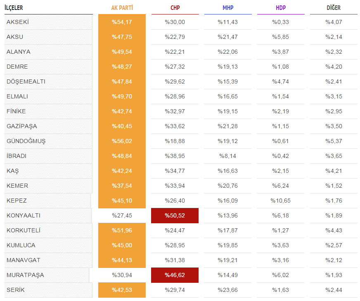Click the red %46,62 CHP cell
360x301 pixels.
click(175, 275)
